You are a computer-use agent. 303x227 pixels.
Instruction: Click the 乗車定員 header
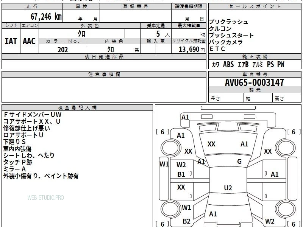click(156, 26)
